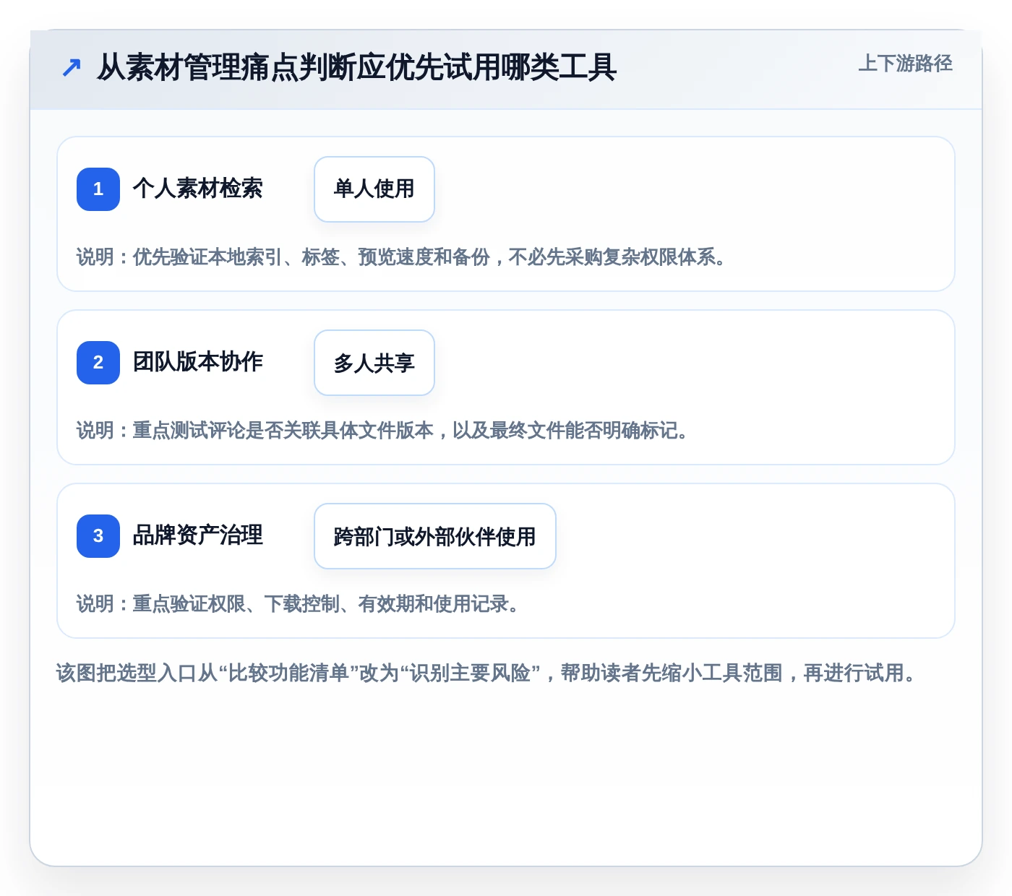Image resolution: width=1012 pixels, height=896 pixels.
Task: Select the 个人素材检索 heading
Action: pos(198,189)
